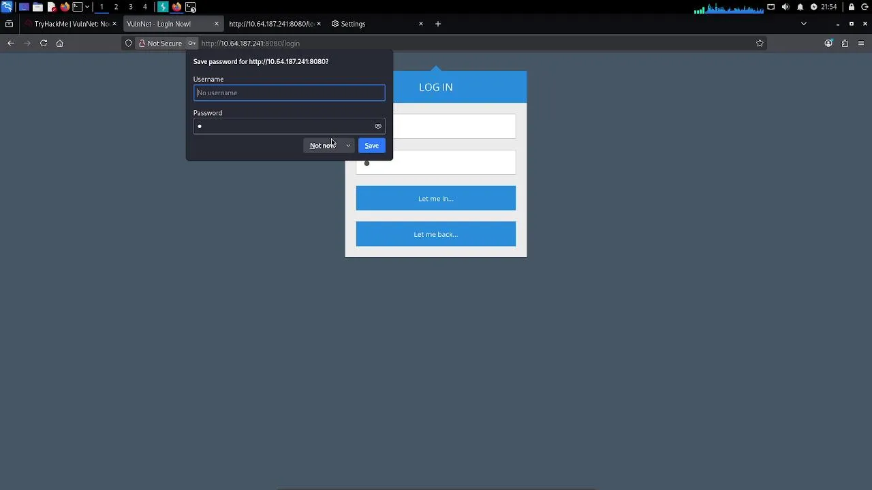Bookmark this page with the star
This screenshot has height=490, width=872.
point(760,44)
